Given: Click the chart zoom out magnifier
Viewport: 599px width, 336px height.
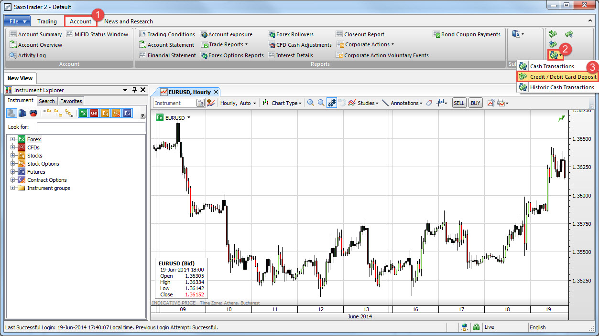Looking at the screenshot, I should (321, 103).
